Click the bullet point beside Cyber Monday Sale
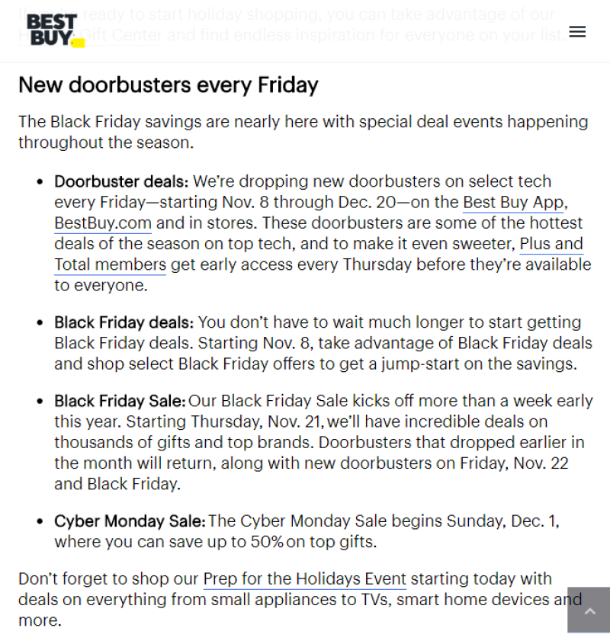 (x=40, y=523)
